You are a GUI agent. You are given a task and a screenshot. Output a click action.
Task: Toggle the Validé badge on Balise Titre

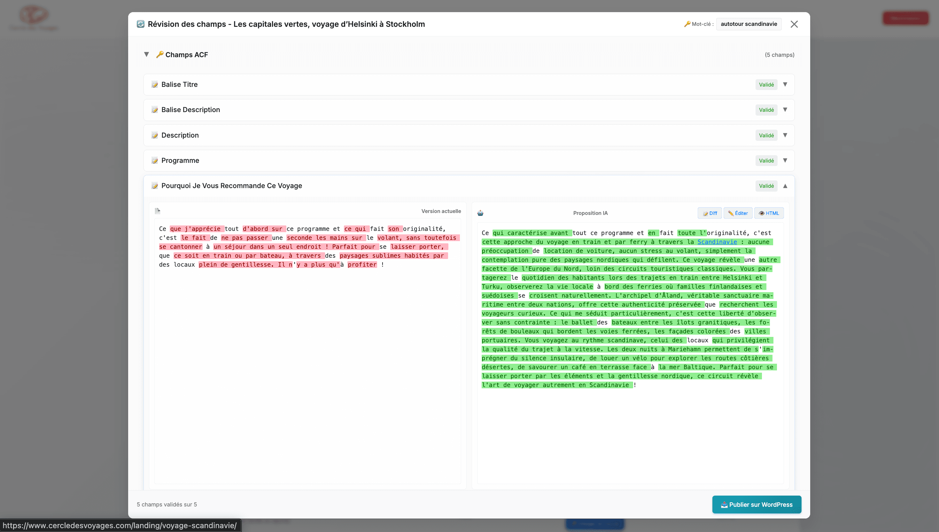pos(766,84)
